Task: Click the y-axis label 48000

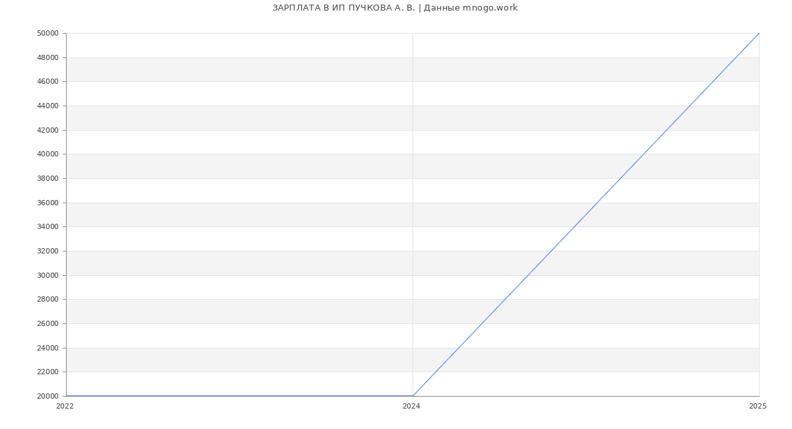Action: coord(48,57)
